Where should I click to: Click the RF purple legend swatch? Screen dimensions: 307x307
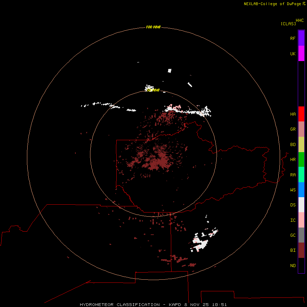pos(301,38)
